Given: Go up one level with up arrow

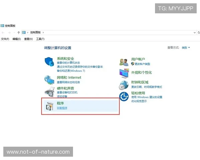Looking at the screenshot, I should [19, 33].
